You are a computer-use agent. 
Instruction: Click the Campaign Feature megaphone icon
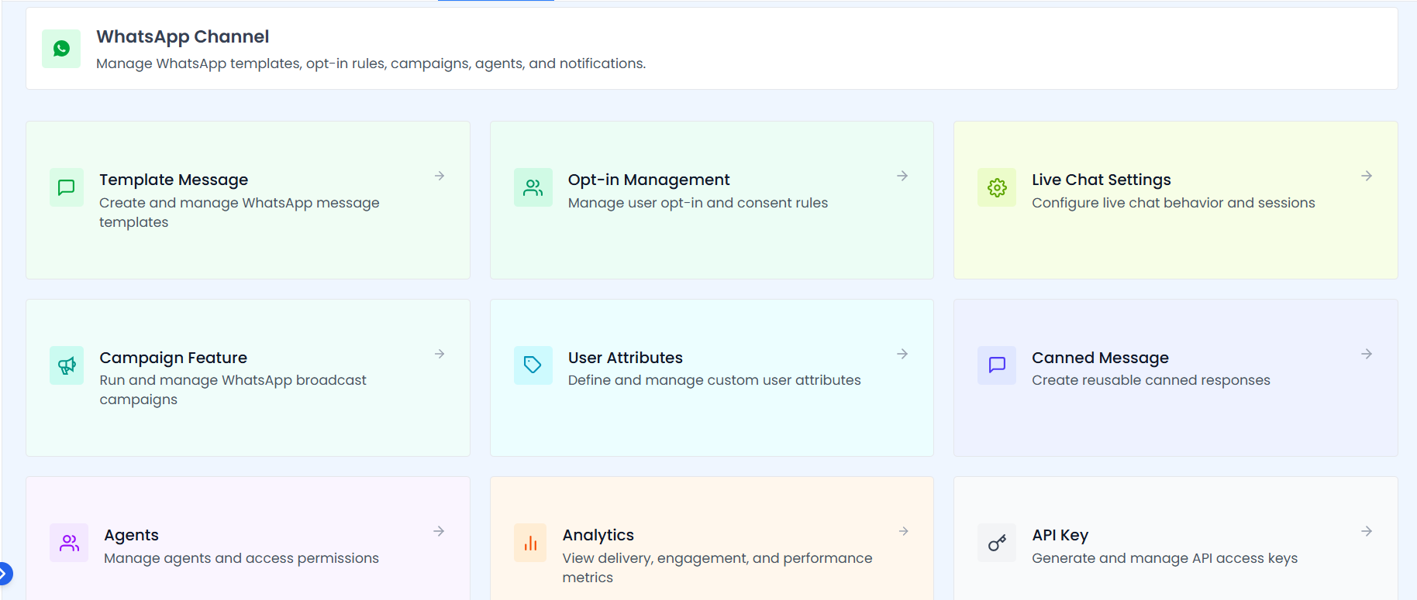[67, 365]
